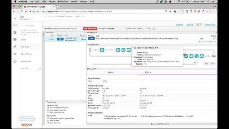Select the cloud callout icon in request flow
This screenshot has width=229, height=129.
[128, 50]
